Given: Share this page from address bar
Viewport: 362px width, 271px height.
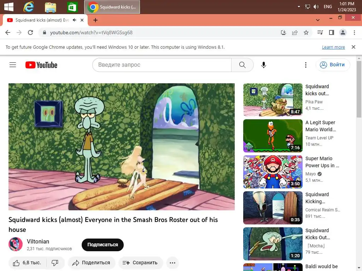Looking at the screenshot, I should 294,32.
